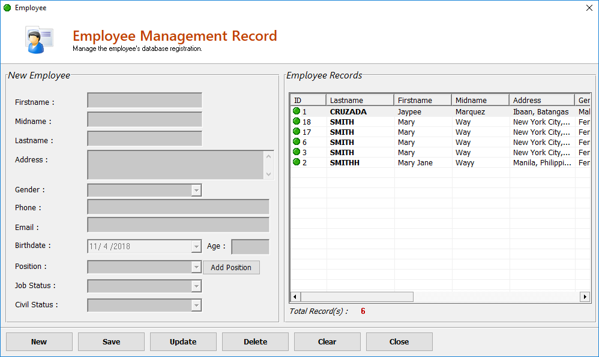Click the Phone input field
The height and width of the screenshot is (357, 599).
click(x=178, y=207)
